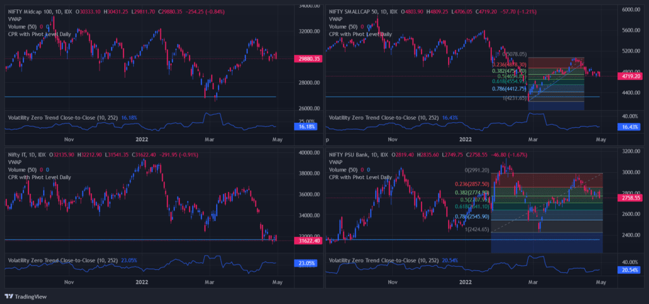Select Volatility Zero Trend legend in SMALLCAP chart
This screenshot has width=649, height=304.
[384, 117]
